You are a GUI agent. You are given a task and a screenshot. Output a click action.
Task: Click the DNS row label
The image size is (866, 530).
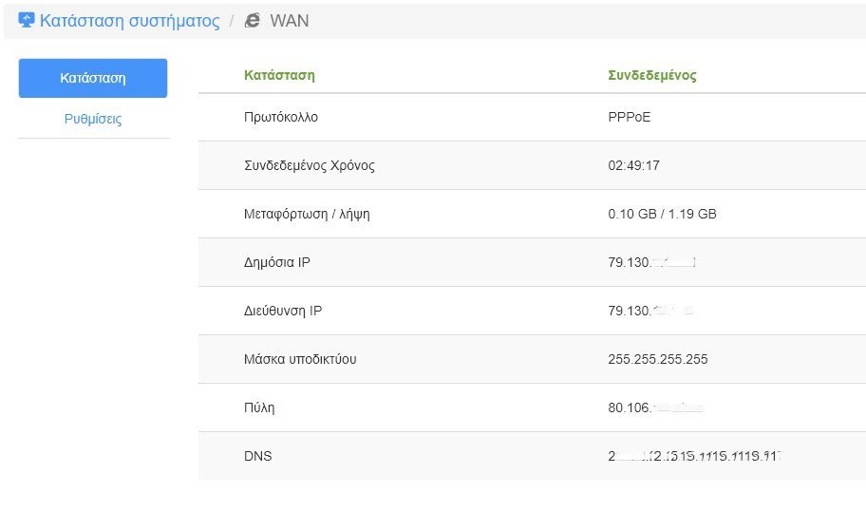click(x=257, y=456)
